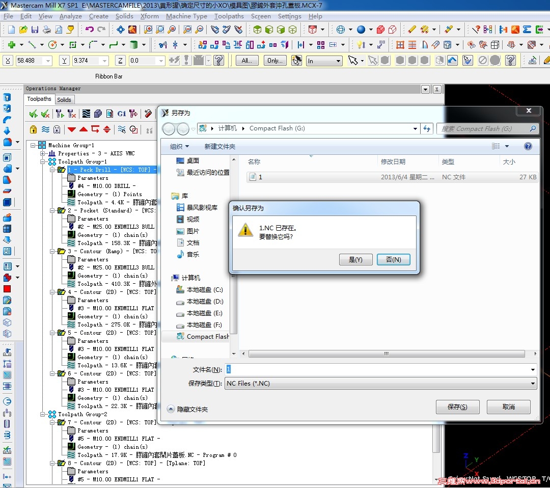550x488 pixels.
Task: Click 否(N) in the confirm dialog
Action: pos(393,260)
